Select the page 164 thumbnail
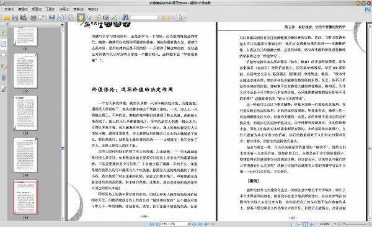 (25, 155)
